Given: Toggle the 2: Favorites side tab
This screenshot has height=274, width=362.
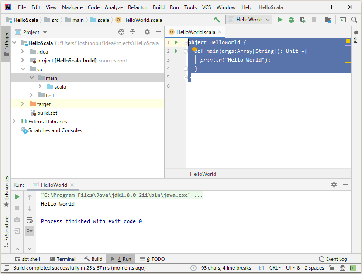Looking at the screenshot, I should 7,192.
